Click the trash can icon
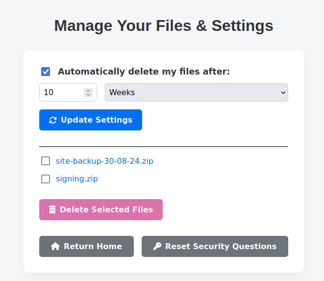324x281 pixels. pyautogui.click(x=52, y=210)
